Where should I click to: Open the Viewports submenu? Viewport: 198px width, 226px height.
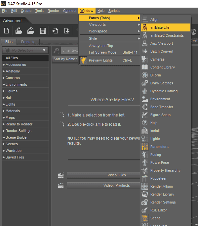[x=110, y=24]
